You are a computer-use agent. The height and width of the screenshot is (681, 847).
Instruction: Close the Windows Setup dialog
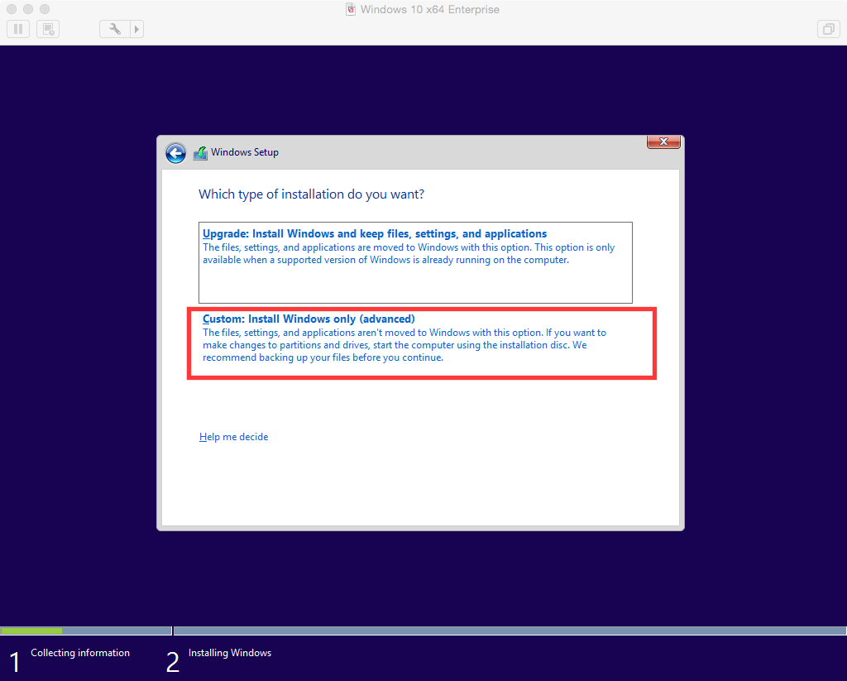point(663,141)
